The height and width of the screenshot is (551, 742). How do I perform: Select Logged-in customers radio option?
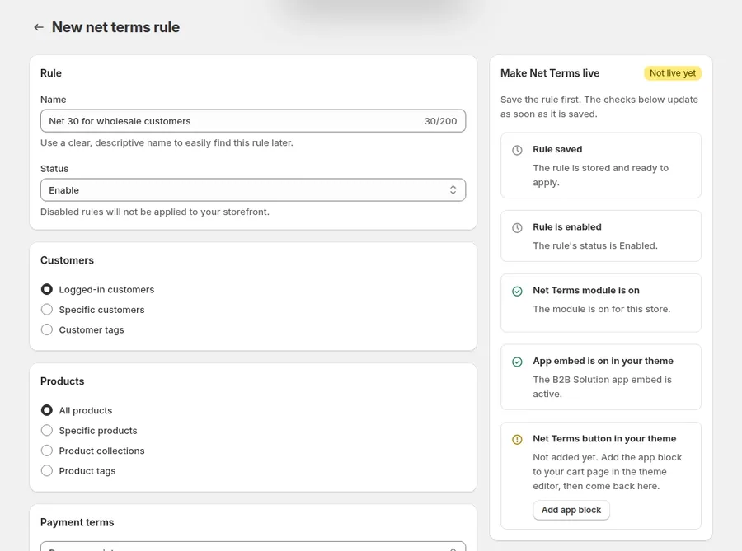point(47,289)
